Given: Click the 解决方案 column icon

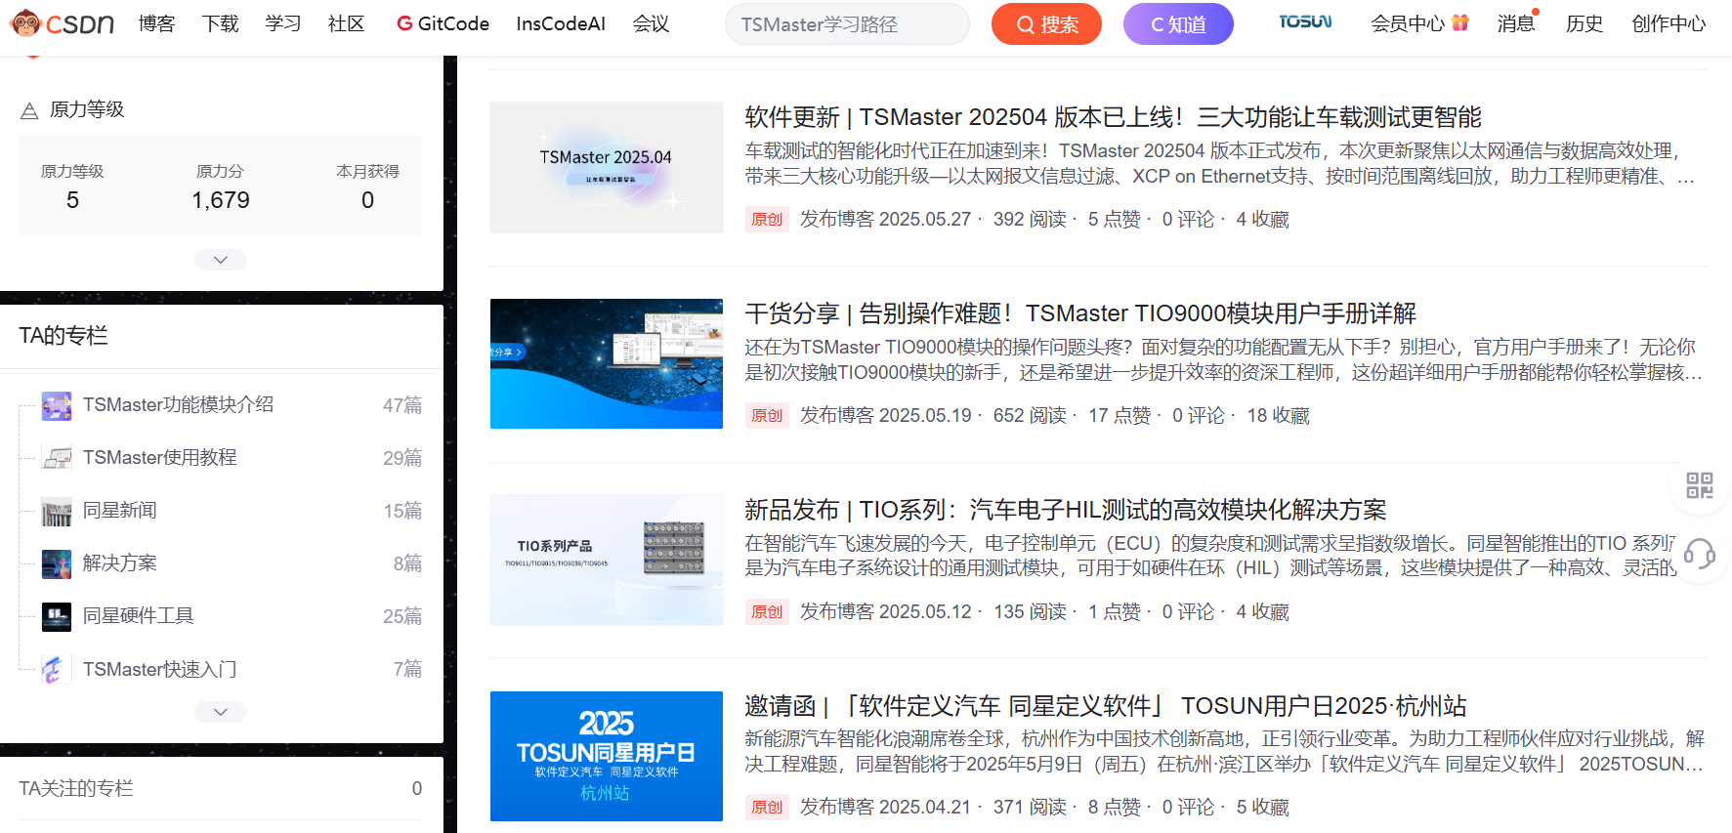Looking at the screenshot, I should [x=57, y=563].
